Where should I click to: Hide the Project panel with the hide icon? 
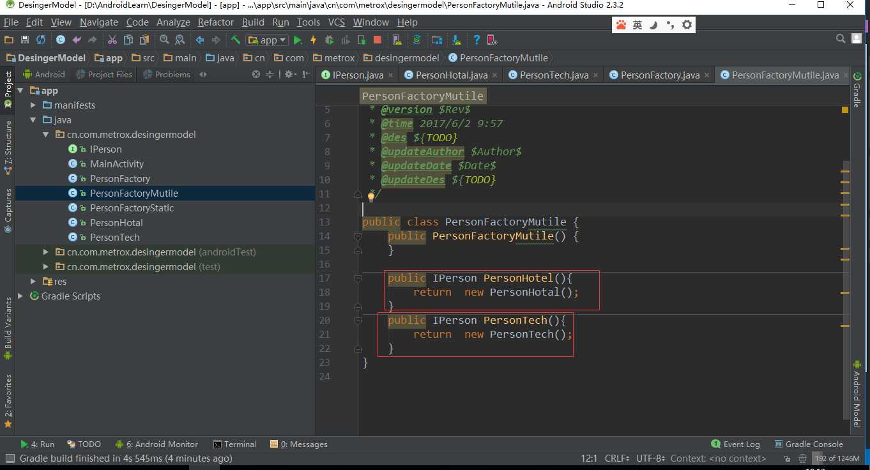click(x=305, y=74)
